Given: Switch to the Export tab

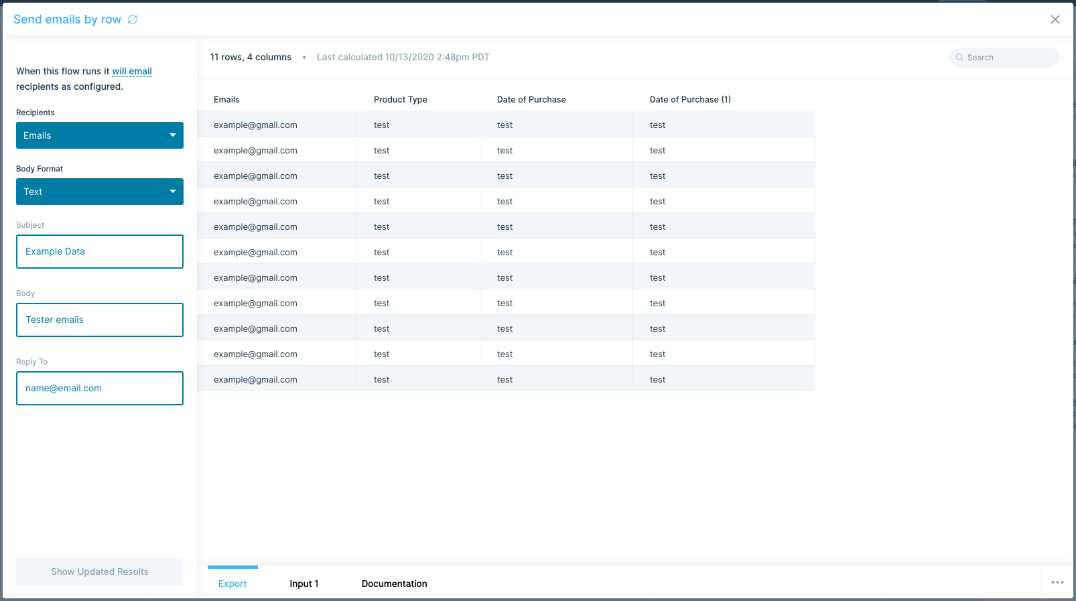Looking at the screenshot, I should click(232, 584).
